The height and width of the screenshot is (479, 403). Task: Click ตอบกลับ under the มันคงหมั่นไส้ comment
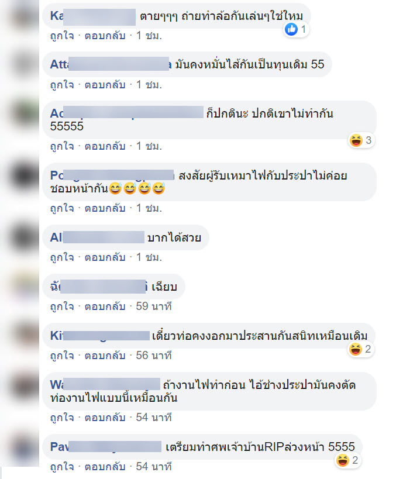pyautogui.click(x=105, y=85)
